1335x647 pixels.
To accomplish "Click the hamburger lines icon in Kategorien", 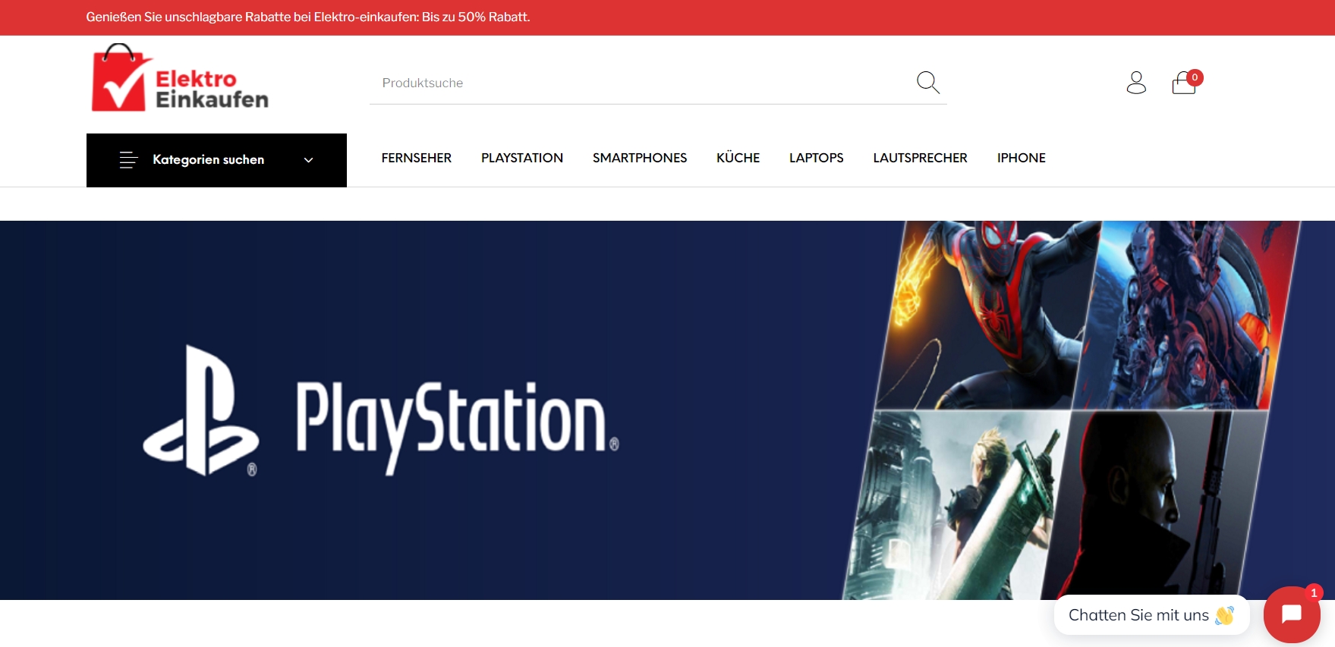I will pyautogui.click(x=128, y=159).
